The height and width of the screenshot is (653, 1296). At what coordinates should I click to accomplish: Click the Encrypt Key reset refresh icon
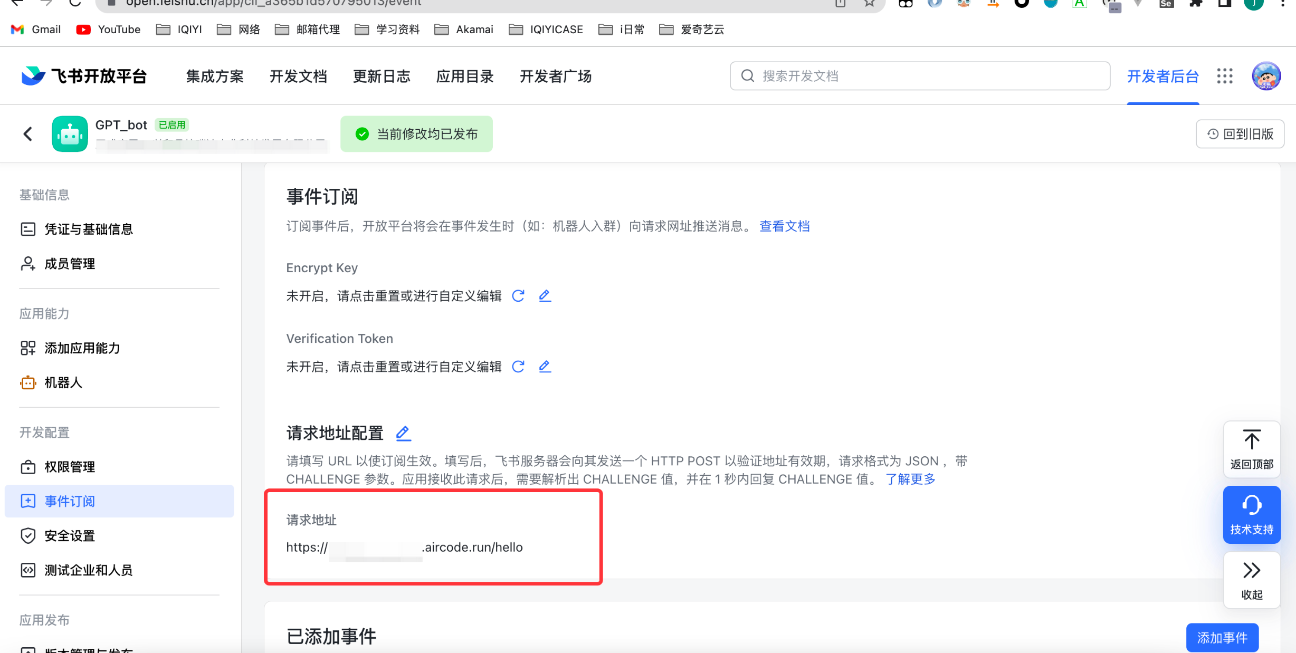tap(518, 296)
